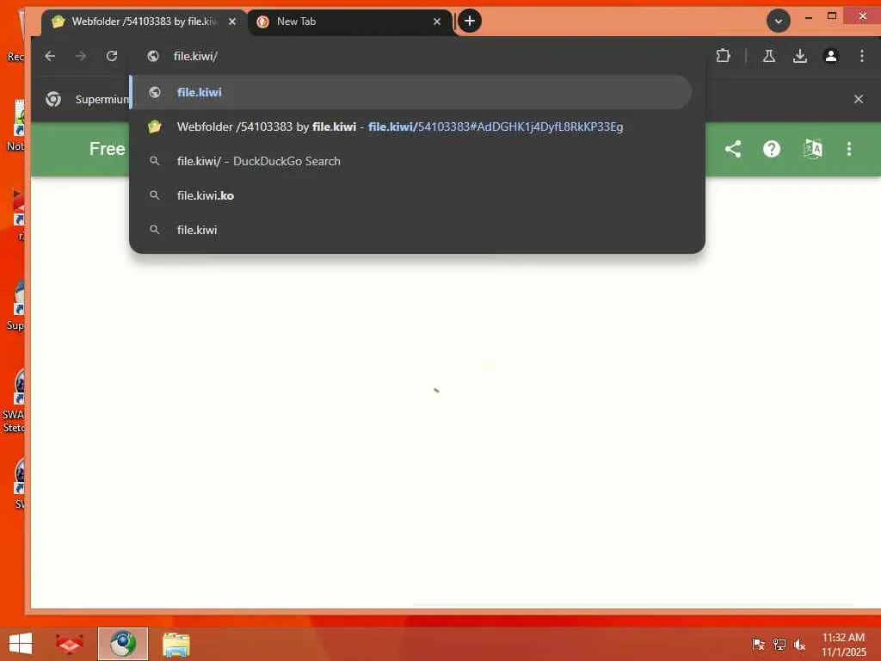Click the share icon on green bar

pyautogui.click(x=733, y=149)
